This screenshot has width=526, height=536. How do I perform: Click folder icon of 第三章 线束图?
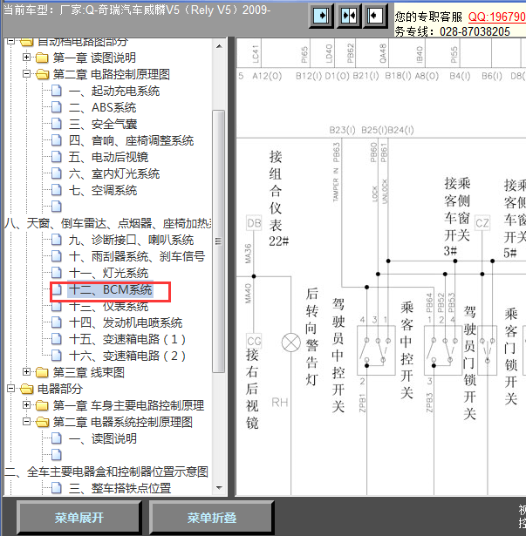pos(42,372)
